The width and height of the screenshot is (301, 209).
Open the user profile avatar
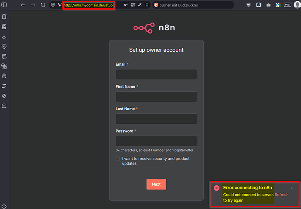(x=298, y=5)
